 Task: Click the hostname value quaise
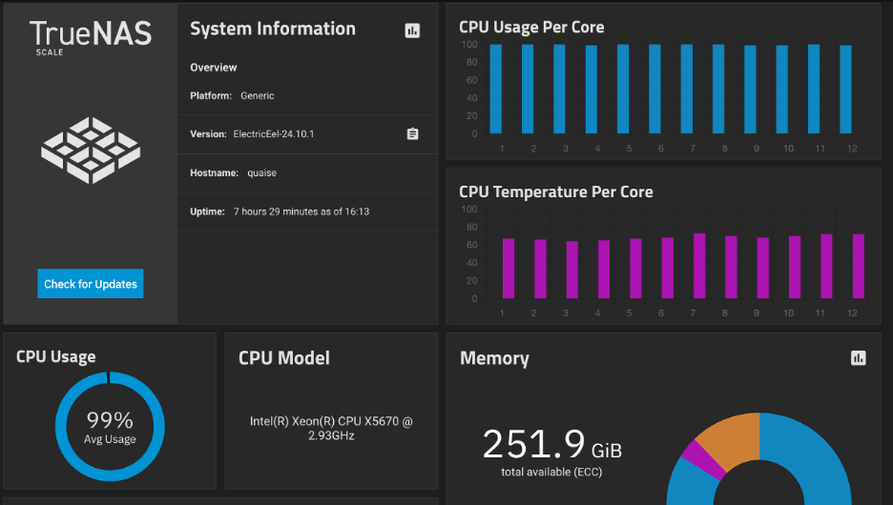(x=262, y=172)
